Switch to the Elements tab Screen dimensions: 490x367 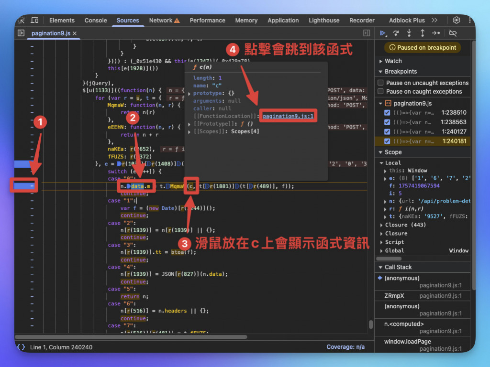tap(62, 20)
